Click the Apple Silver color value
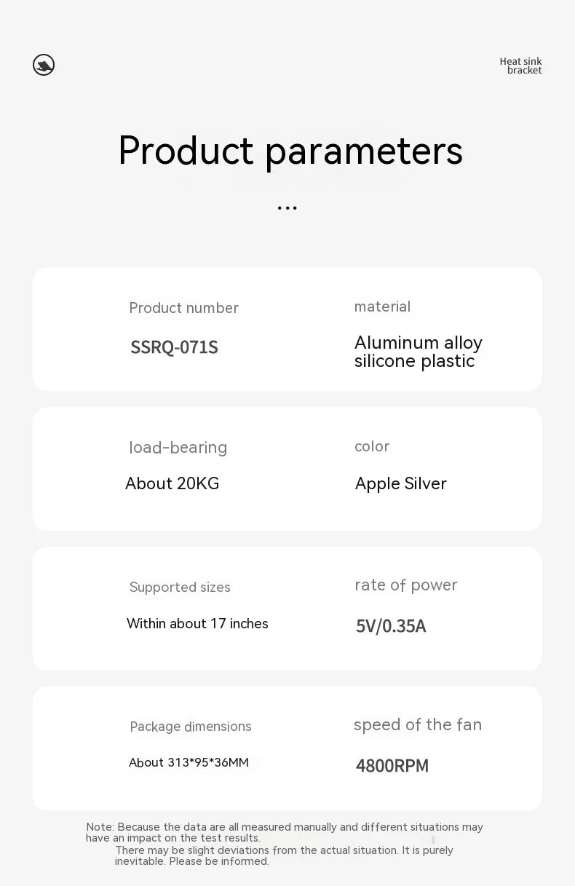575x886 pixels. [x=400, y=483]
